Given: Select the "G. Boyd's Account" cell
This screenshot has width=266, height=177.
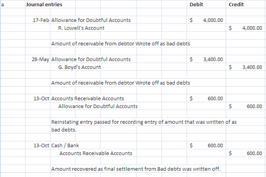Looking at the screenshot, I should (80, 67).
